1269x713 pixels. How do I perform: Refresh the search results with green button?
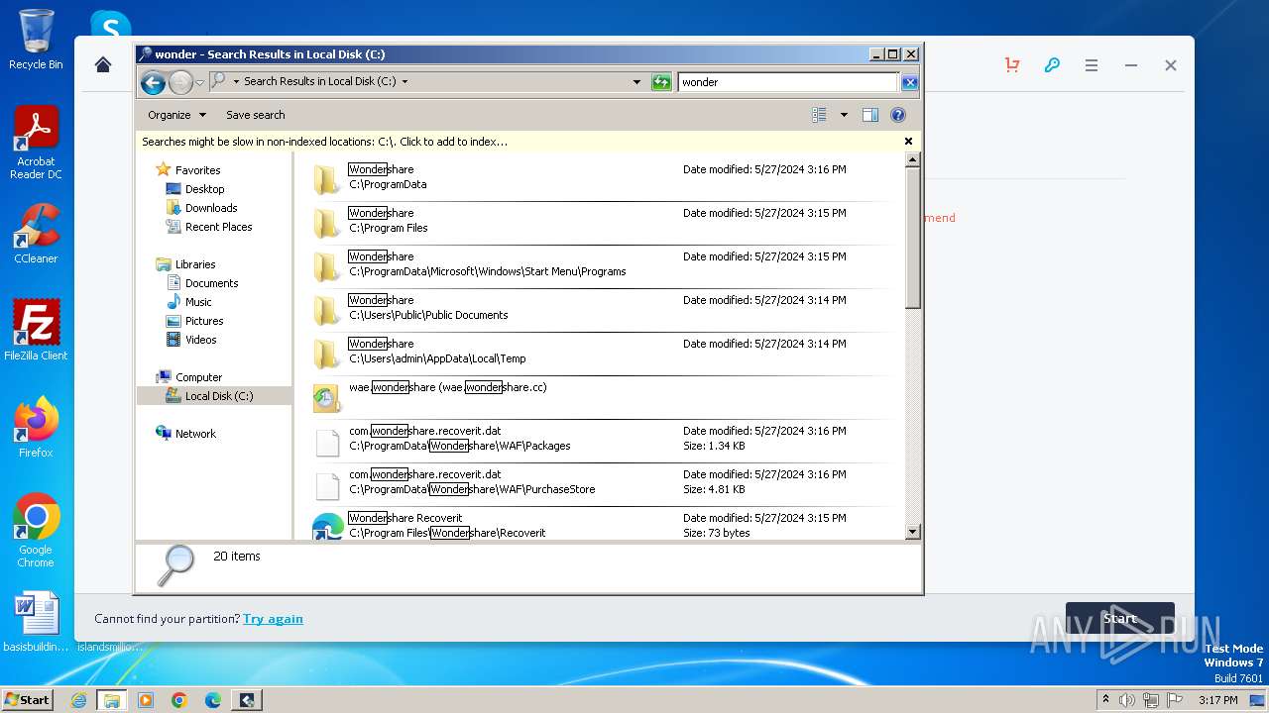pos(661,82)
